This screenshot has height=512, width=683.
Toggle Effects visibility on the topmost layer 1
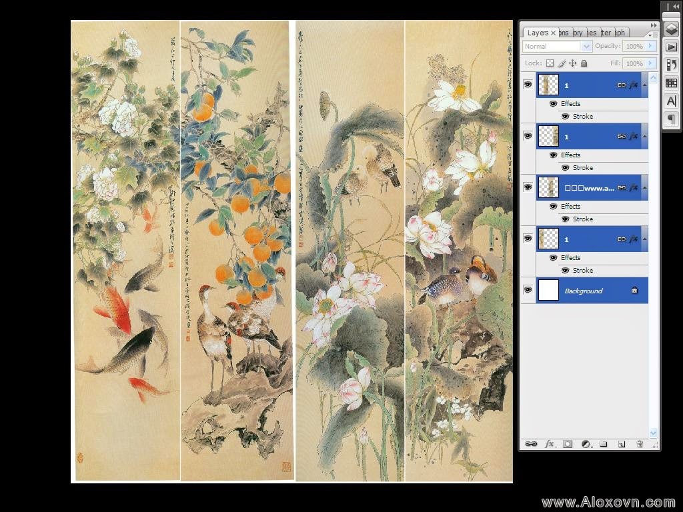point(553,103)
